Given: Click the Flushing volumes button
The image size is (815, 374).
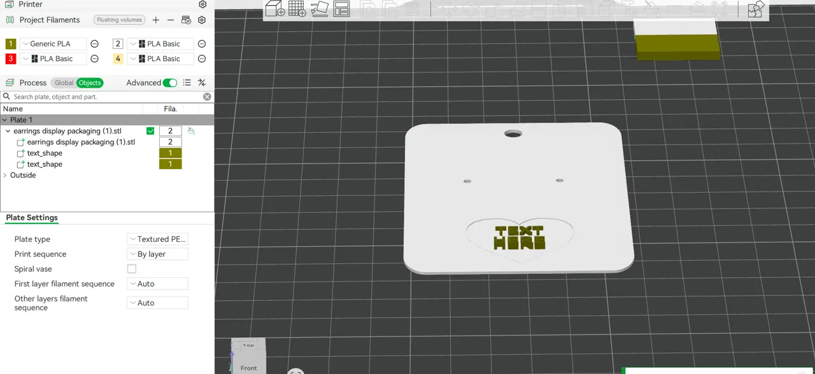Looking at the screenshot, I should [120, 20].
